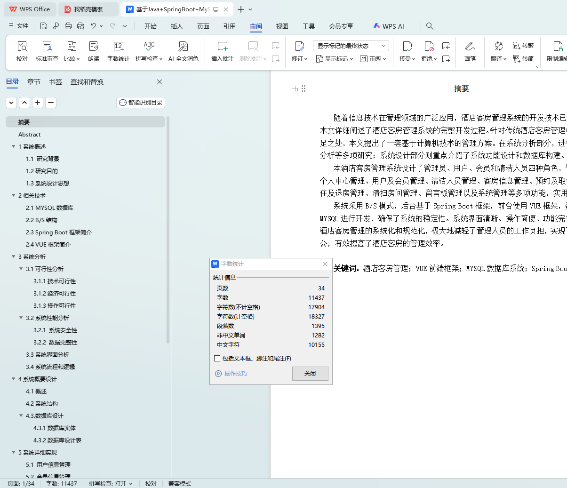Click the 画笔 pen tool icon
The width and height of the screenshot is (567, 488).
click(470, 46)
